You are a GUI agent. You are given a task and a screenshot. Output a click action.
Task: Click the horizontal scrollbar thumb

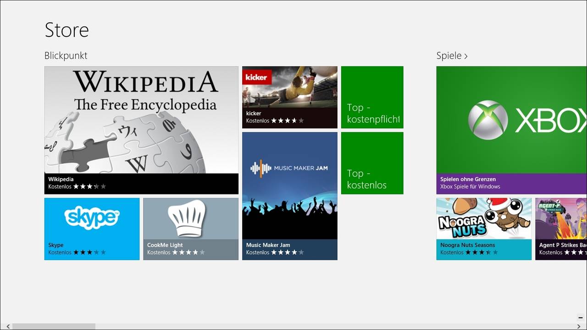click(x=54, y=326)
